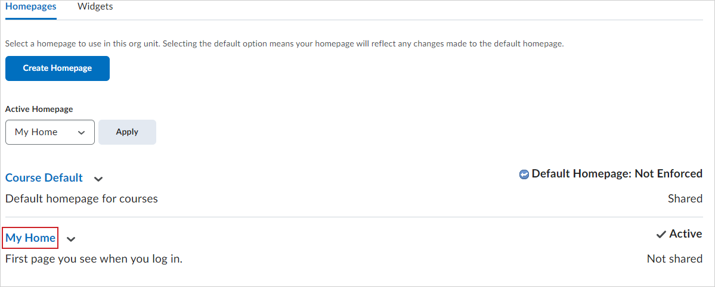Expand the chevron menu beside My Home
The width and height of the screenshot is (715, 287).
(71, 239)
